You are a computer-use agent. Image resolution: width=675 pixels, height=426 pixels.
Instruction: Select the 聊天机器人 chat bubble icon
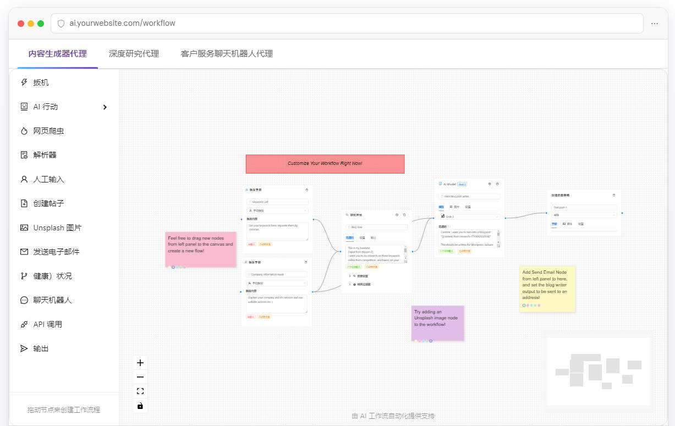click(24, 300)
